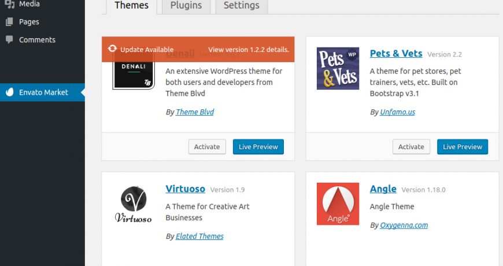Open the Angle theme title
The height and width of the screenshot is (266, 503).
point(383,189)
